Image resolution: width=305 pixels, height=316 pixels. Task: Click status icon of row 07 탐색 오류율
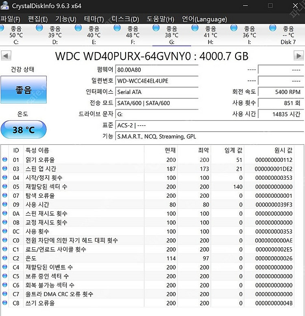tap(5, 195)
